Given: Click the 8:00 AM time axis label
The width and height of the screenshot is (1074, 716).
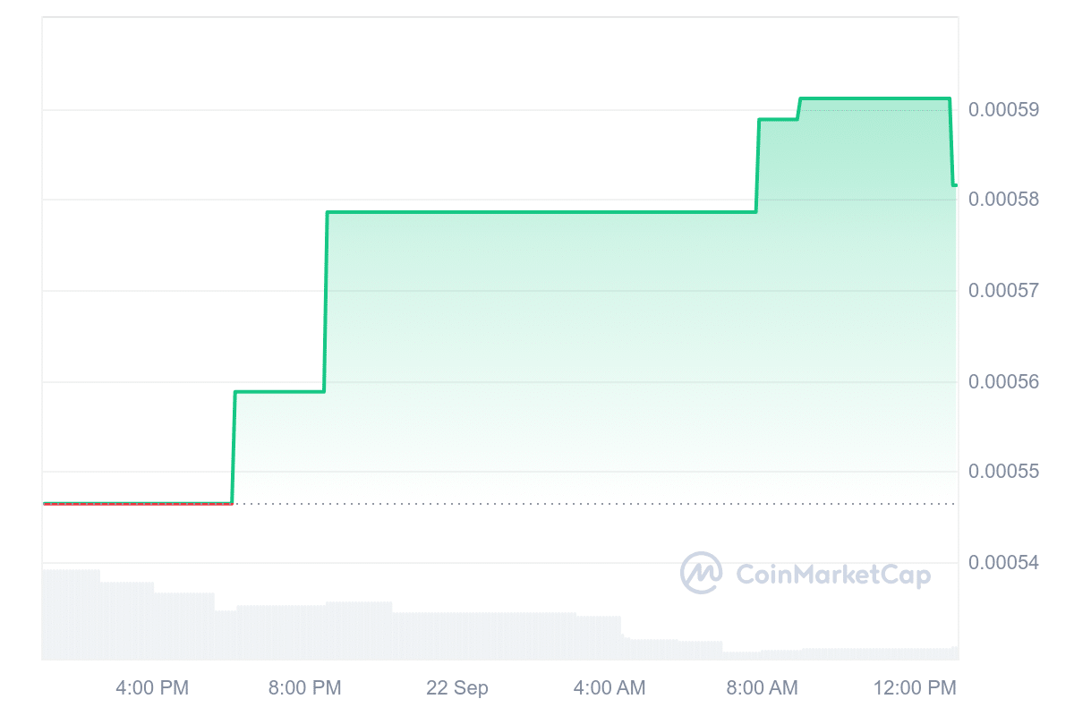Looking at the screenshot, I should 761,688.
